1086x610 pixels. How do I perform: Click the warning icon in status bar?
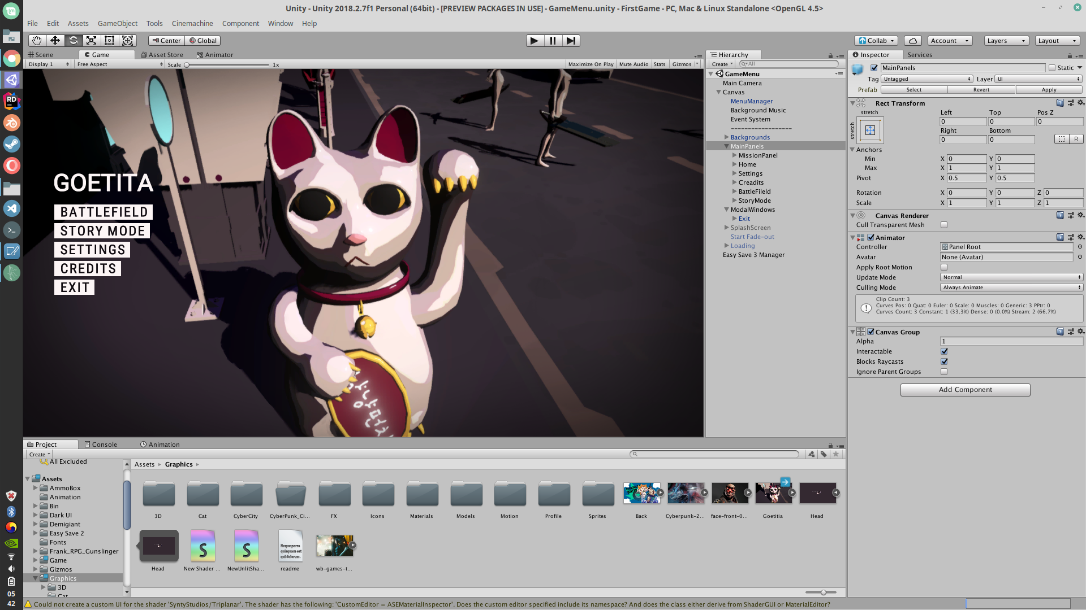point(28,604)
